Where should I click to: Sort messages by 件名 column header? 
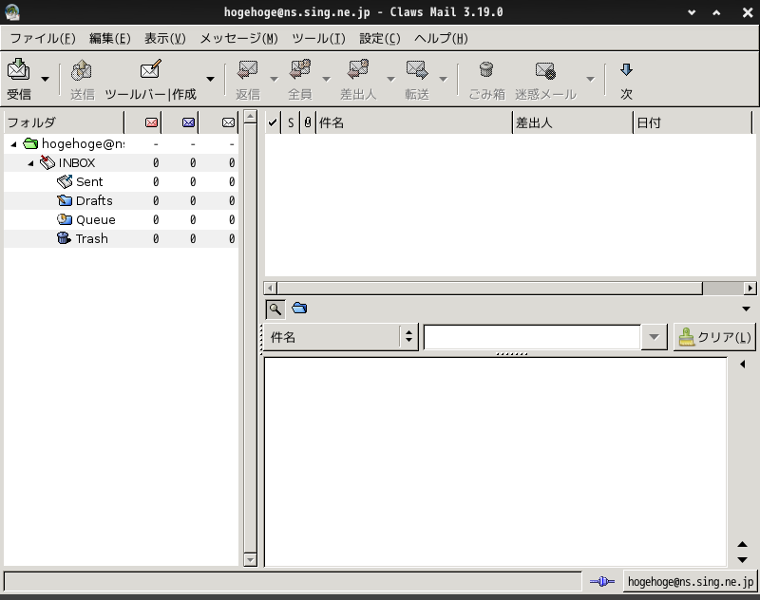[x=414, y=122]
